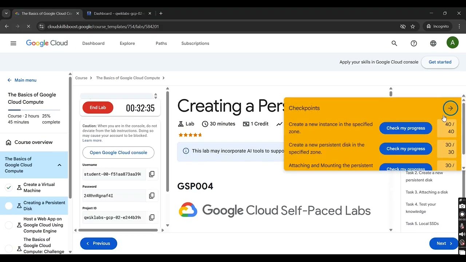Open The Basics of Google Cloud Compute: Challenge
This screenshot has height=262, width=466.
coord(44,246)
